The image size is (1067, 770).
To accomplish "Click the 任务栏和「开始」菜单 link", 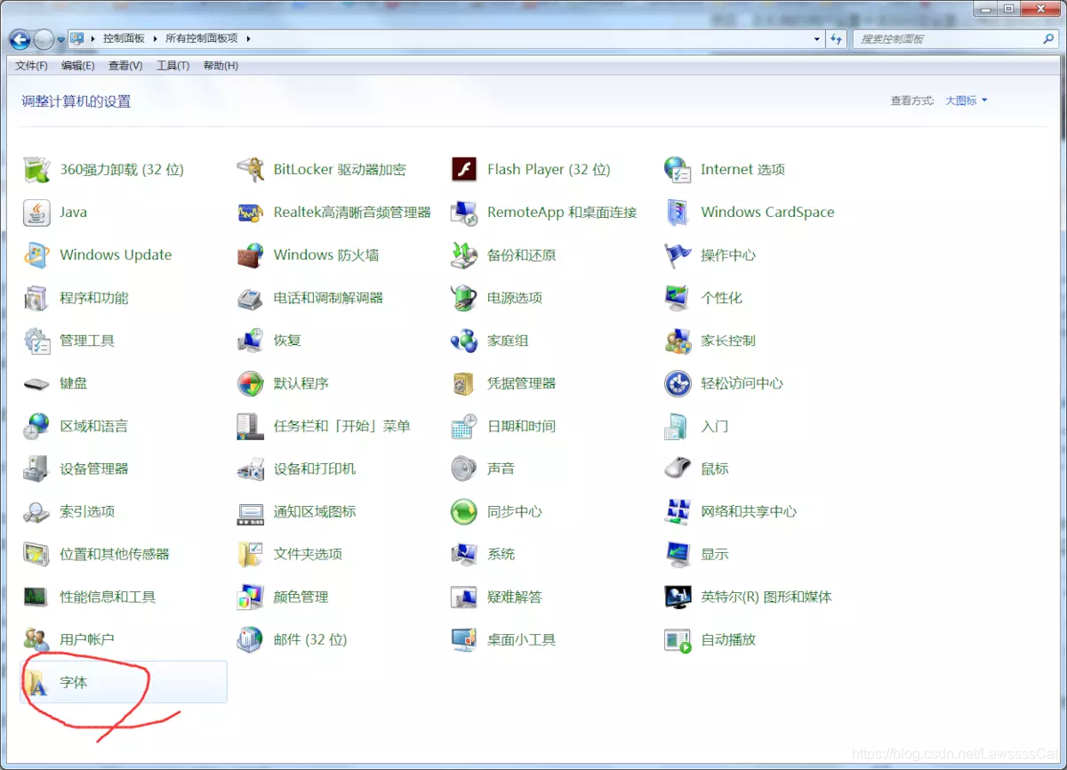I will [341, 426].
